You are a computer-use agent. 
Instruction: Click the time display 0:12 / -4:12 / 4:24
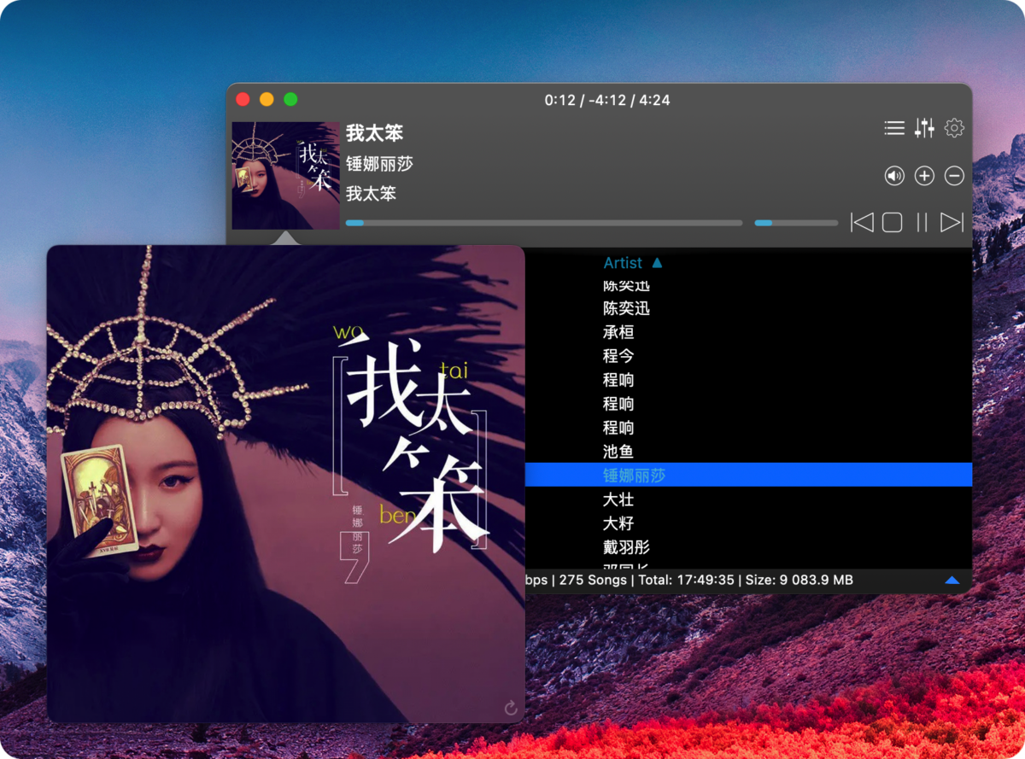(607, 100)
